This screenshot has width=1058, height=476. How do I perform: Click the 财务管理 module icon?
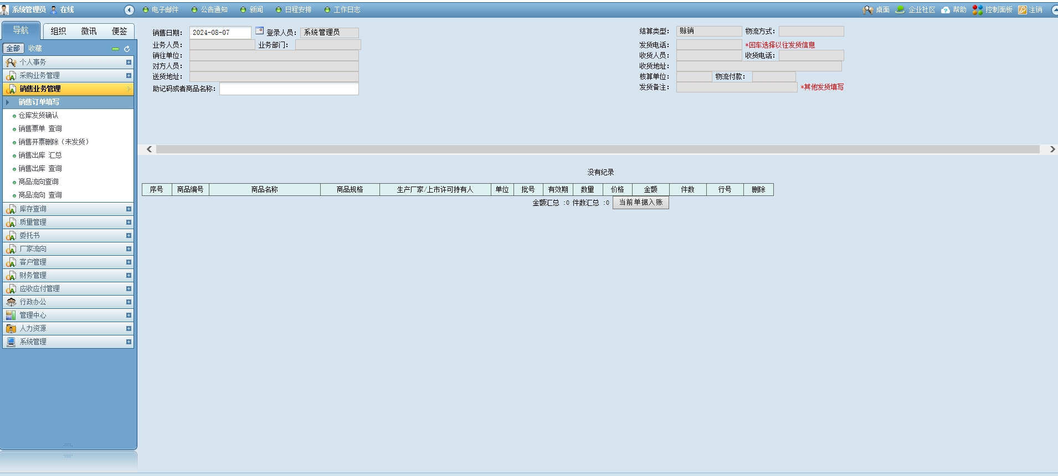(x=11, y=276)
